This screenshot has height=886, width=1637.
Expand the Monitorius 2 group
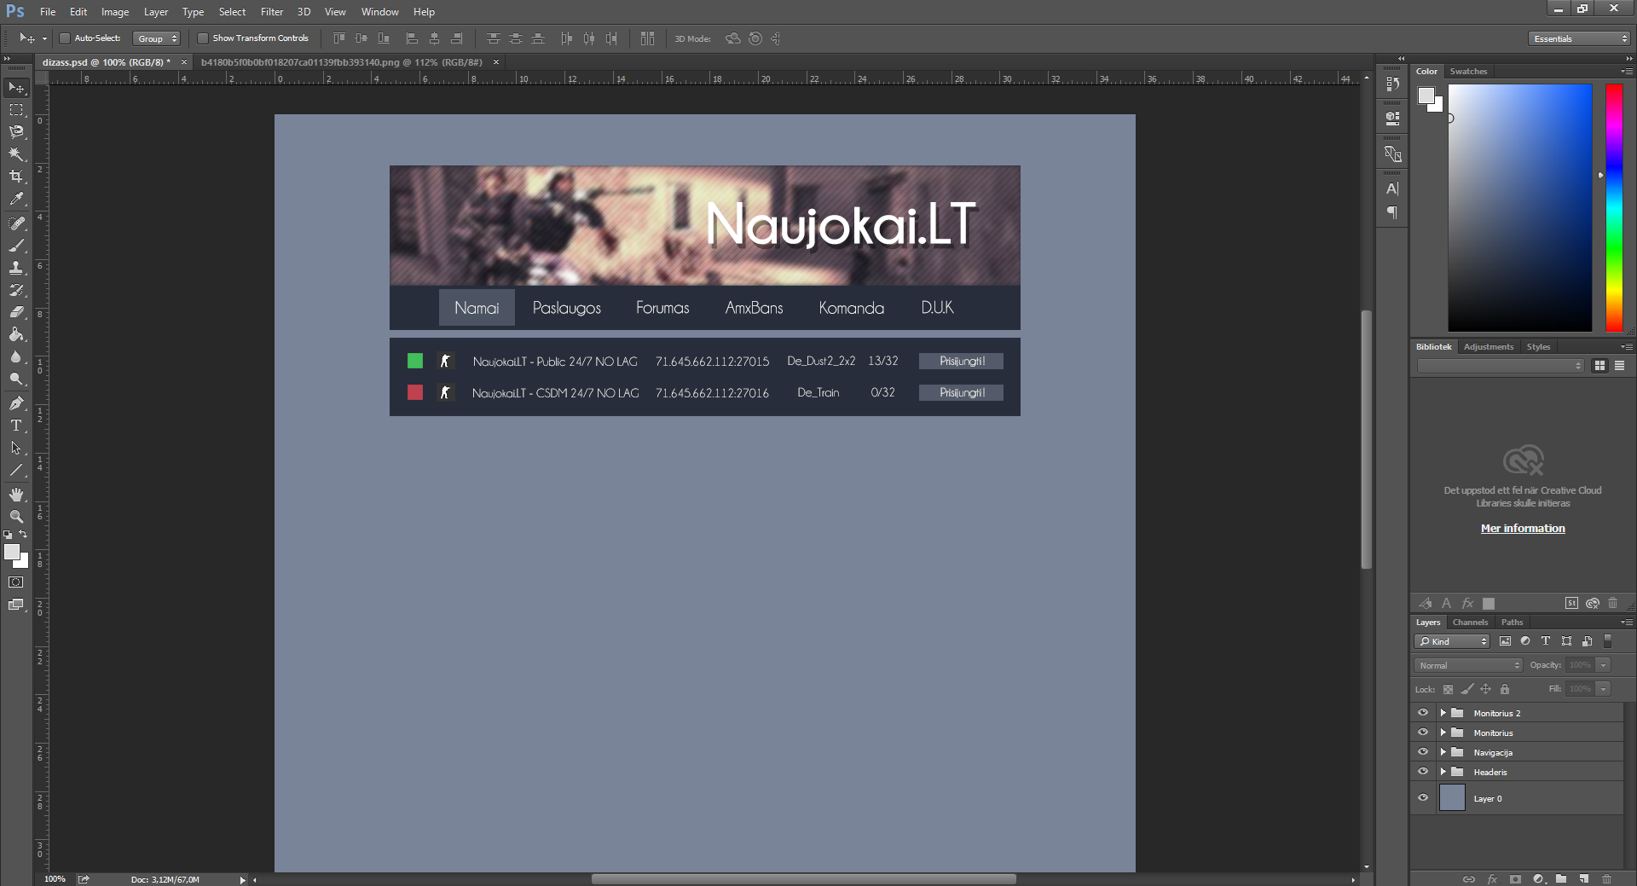coord(1443,713)
